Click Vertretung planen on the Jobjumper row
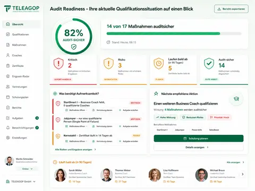The width and height of the screenshot is (255, 191). [x=103, y=126]
